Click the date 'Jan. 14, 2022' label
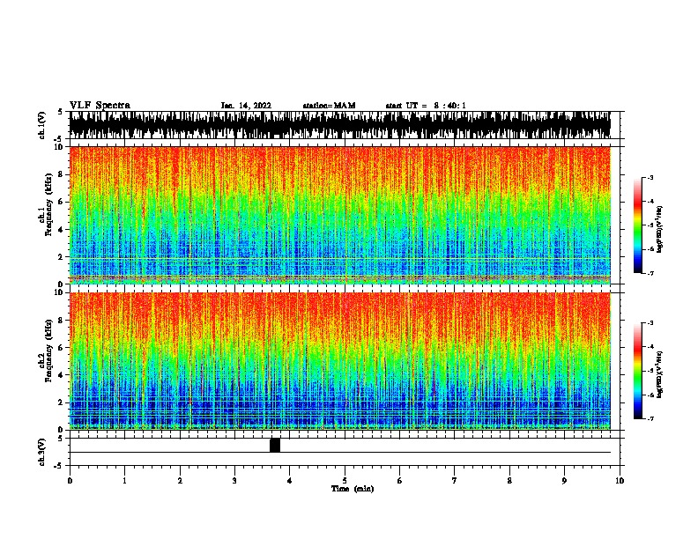The width and height of the screenshot is (698, 539). pos(246,106)
